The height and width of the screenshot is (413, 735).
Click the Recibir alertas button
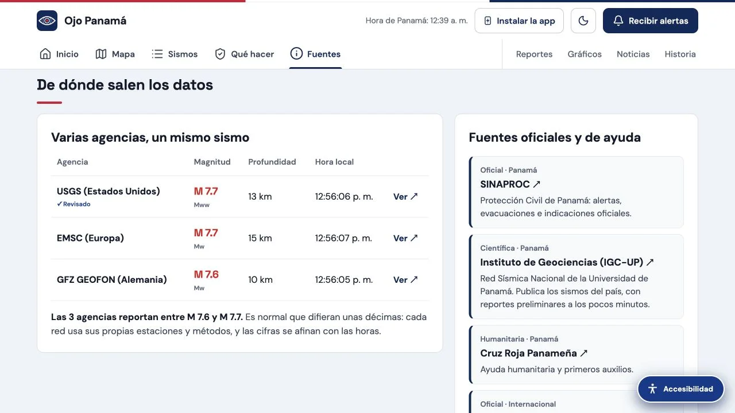click(x=651, y=21)
